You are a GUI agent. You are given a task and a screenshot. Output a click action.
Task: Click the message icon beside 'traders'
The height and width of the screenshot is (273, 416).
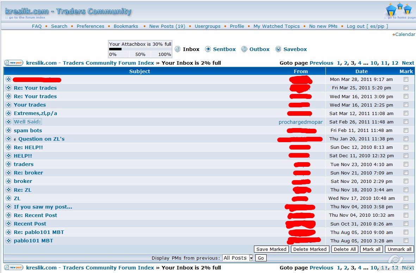[8, 164]
